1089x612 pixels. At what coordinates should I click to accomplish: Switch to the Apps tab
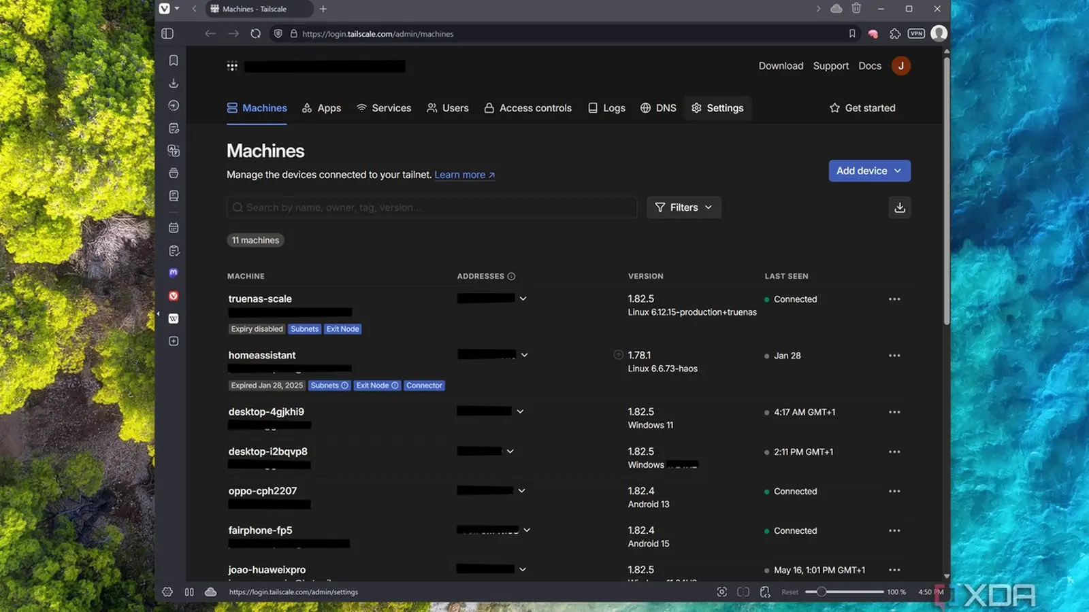(322, 108)
